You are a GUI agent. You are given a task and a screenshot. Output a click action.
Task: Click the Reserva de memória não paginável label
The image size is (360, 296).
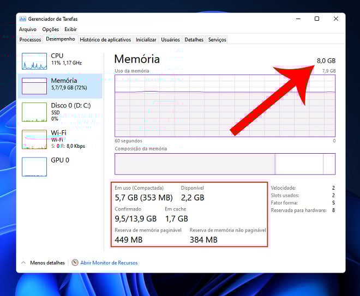(228, 230)
